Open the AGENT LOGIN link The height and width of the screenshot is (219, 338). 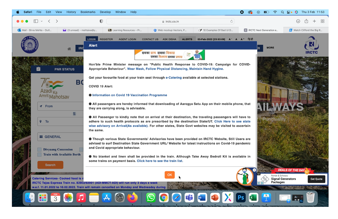tap(128, 39)
